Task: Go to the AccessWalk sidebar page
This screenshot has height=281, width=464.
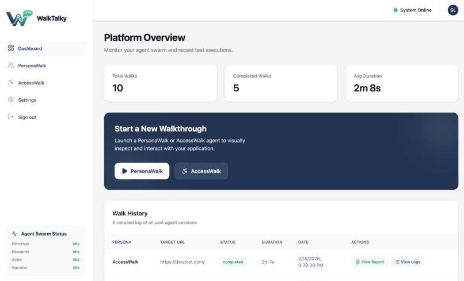Action: tap(45, 83)
